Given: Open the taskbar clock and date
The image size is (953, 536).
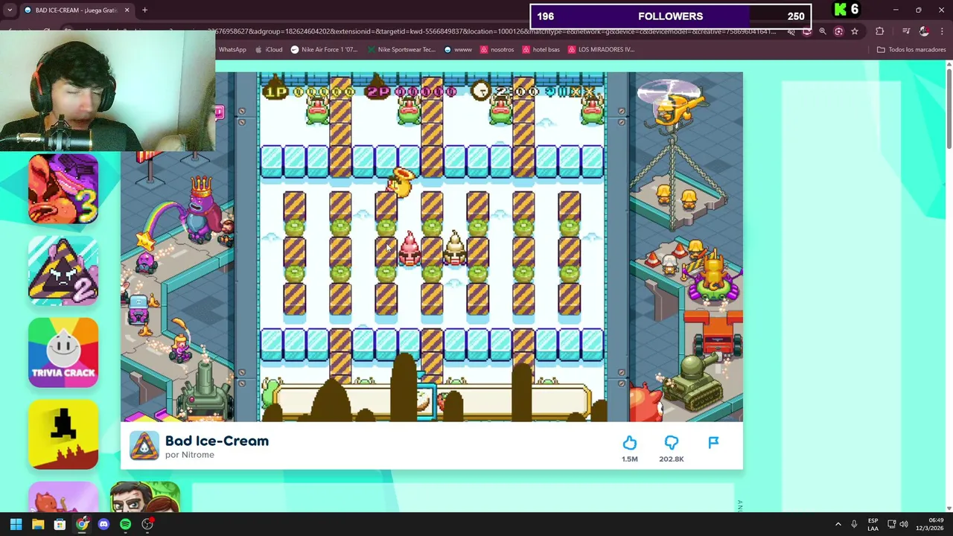Looking at the screenshot, I should click(x=929, y=524).
